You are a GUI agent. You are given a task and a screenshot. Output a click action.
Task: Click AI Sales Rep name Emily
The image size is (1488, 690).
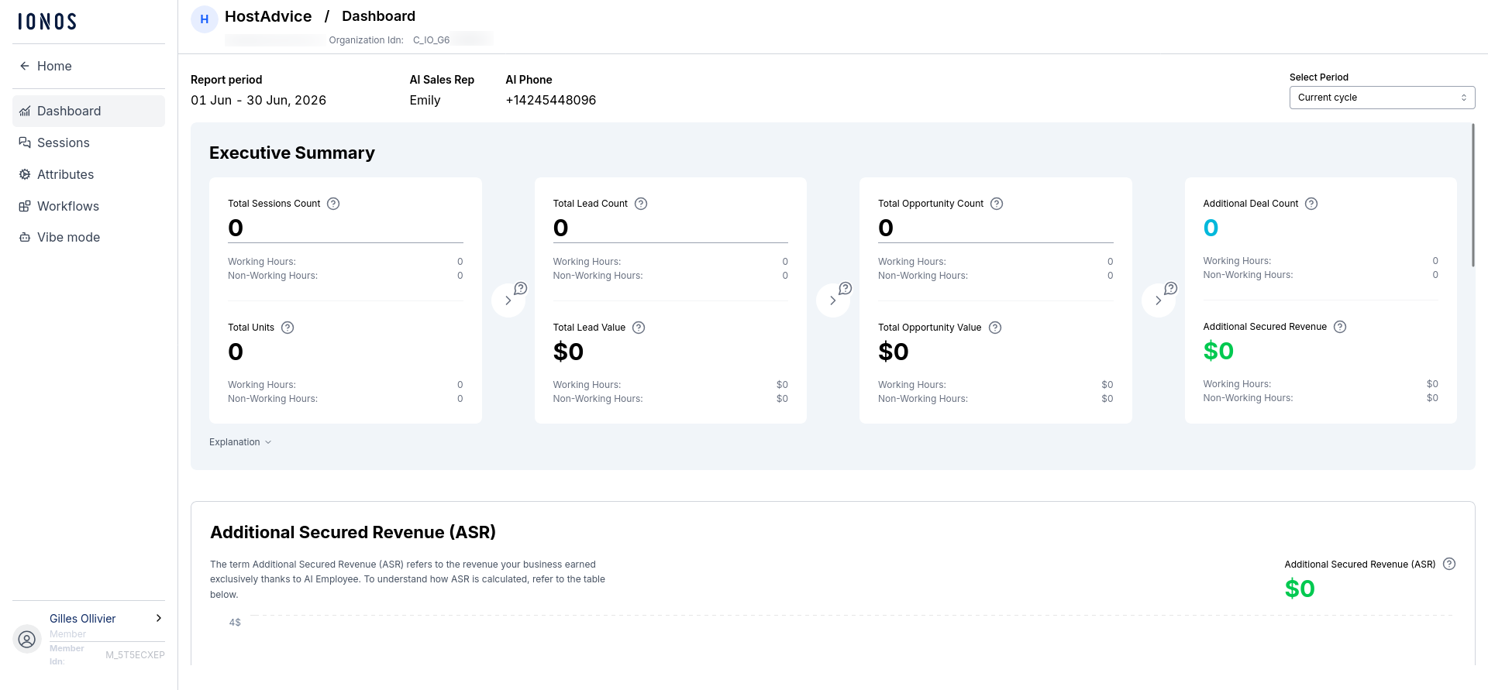coord(425,100)
